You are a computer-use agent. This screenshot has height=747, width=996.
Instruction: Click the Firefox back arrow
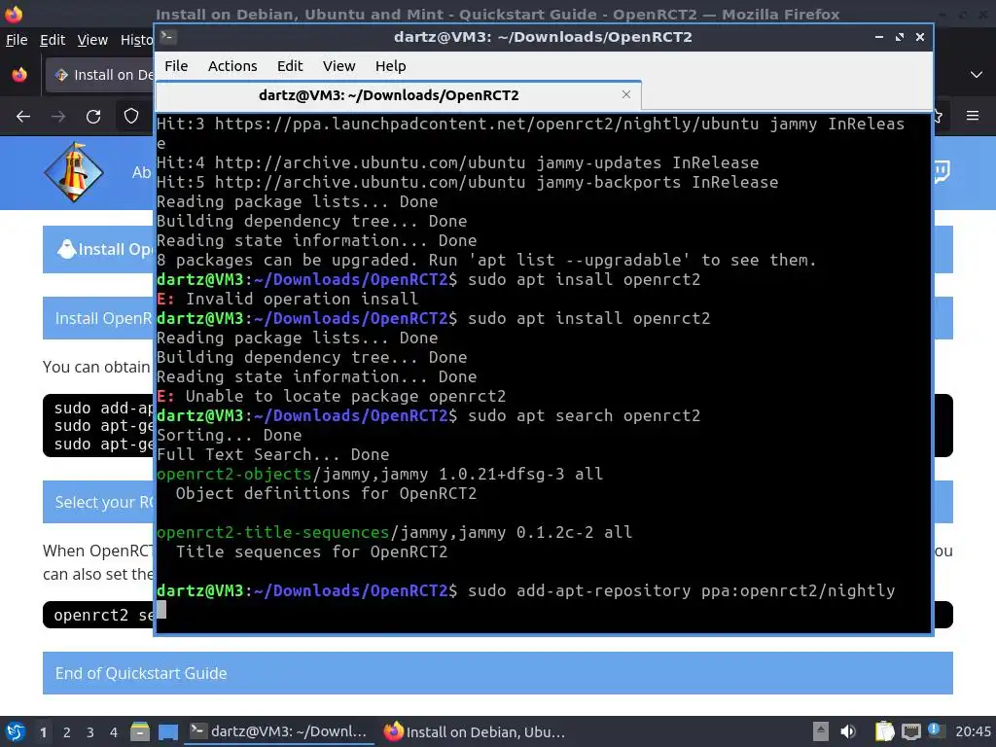tap(23, 117)
